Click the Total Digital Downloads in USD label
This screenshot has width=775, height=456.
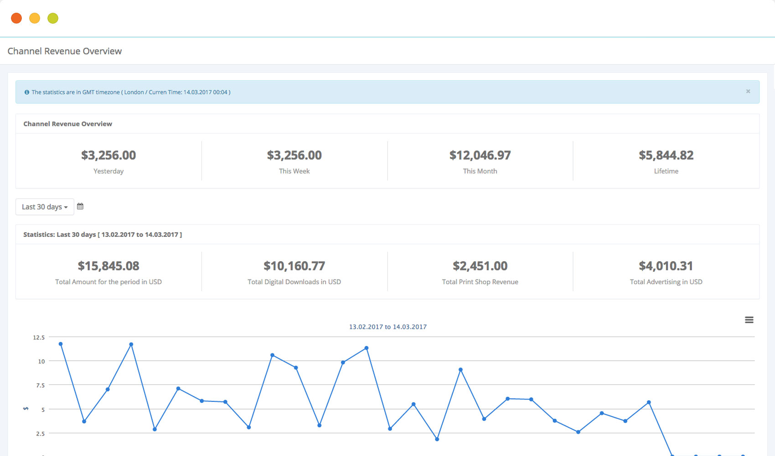(x=294, y=282)
